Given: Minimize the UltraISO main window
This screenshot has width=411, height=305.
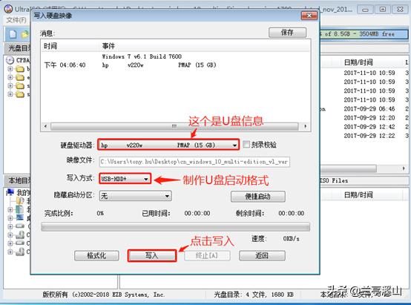Looking at the screenshot, I should click(x=366, y=10).
